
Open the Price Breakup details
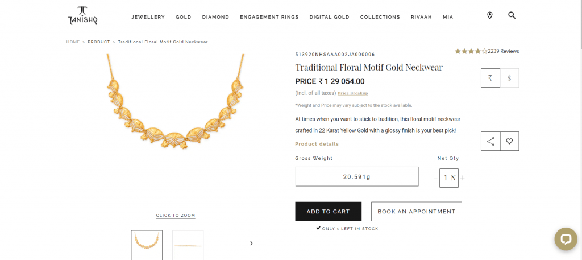[x=352, y=93]
